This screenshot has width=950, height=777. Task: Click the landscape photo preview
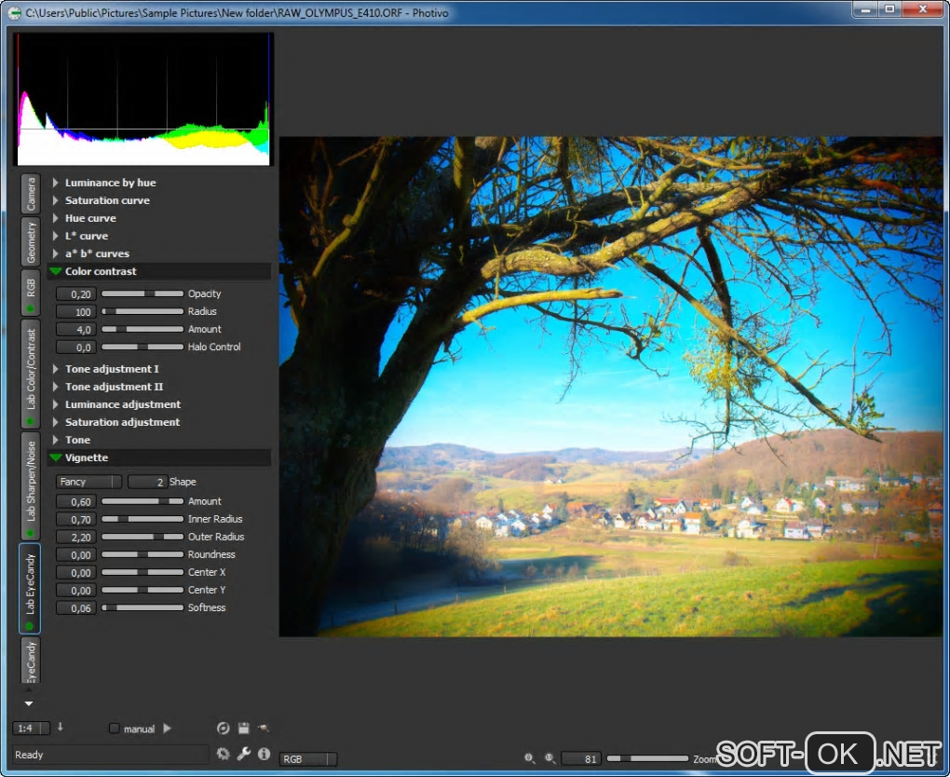pyautogui.click(x=611, y=386)
